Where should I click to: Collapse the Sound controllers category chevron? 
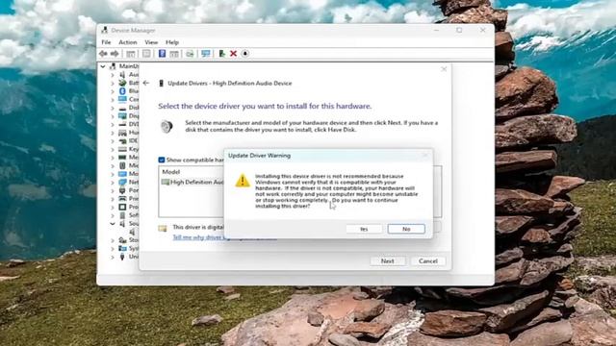click(x=113, y=224)
